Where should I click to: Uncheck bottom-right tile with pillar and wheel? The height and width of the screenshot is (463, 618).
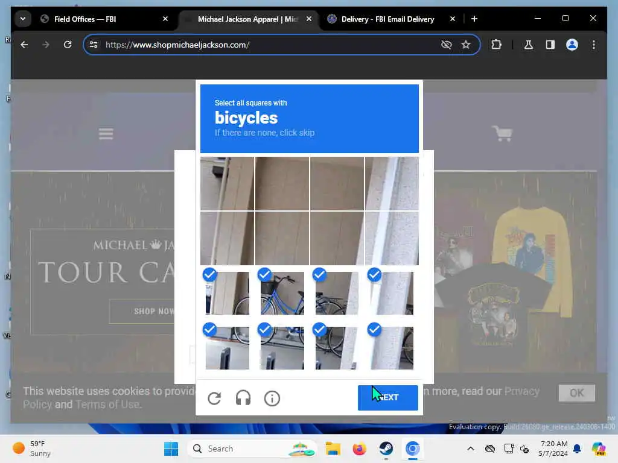point(392,348)
